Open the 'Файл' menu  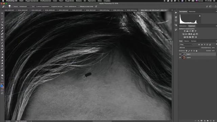21,1
